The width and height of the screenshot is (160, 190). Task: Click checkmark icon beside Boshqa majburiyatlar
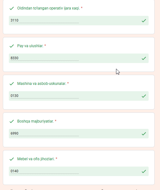point(12,121)
